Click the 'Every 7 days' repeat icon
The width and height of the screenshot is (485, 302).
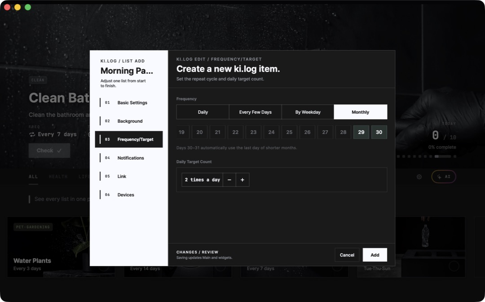tap(32, 134)
